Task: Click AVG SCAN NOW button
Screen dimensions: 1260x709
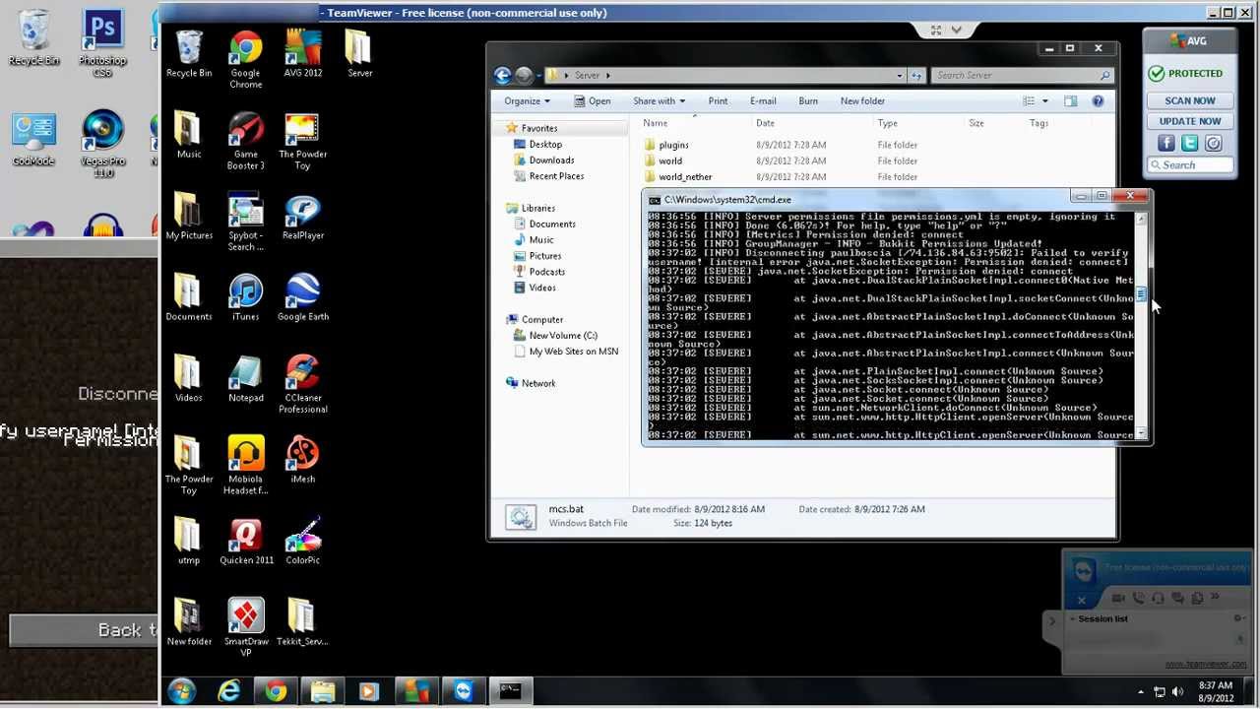Action: [1190, 100]
